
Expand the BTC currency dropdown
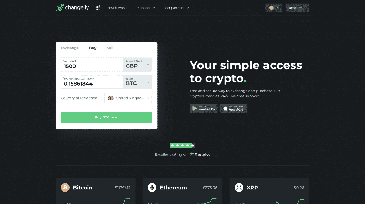(137, 82)
